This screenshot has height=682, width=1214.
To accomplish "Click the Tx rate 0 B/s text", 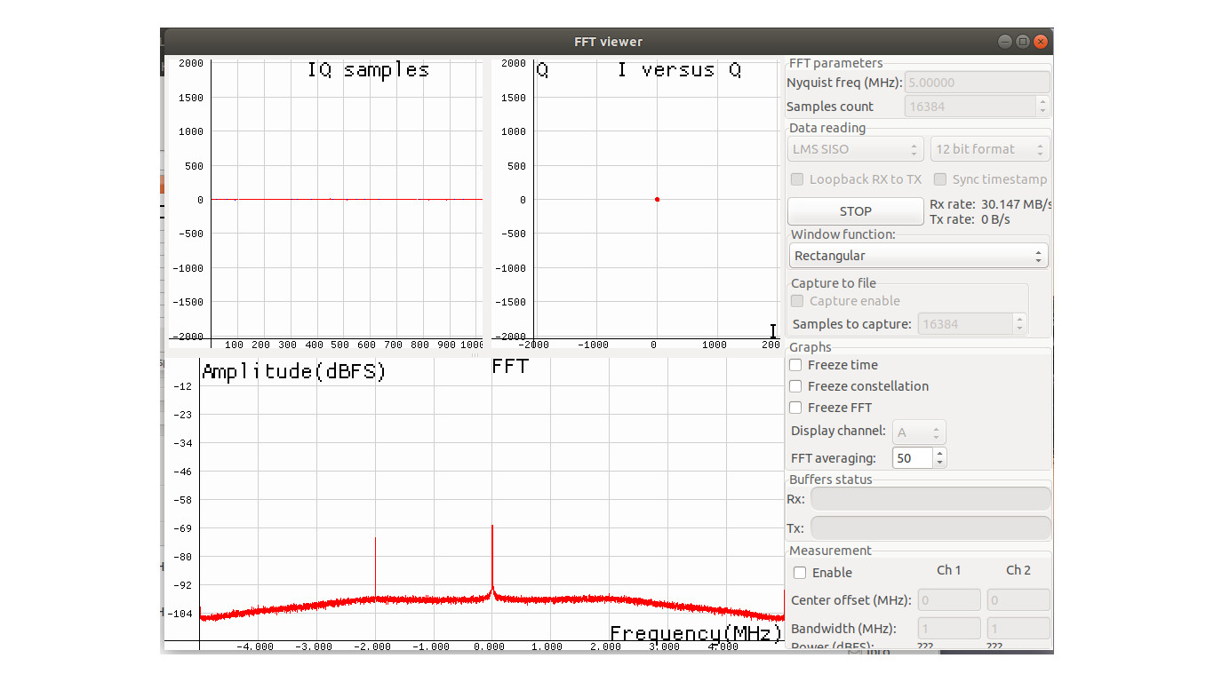I will click(970, 219).
